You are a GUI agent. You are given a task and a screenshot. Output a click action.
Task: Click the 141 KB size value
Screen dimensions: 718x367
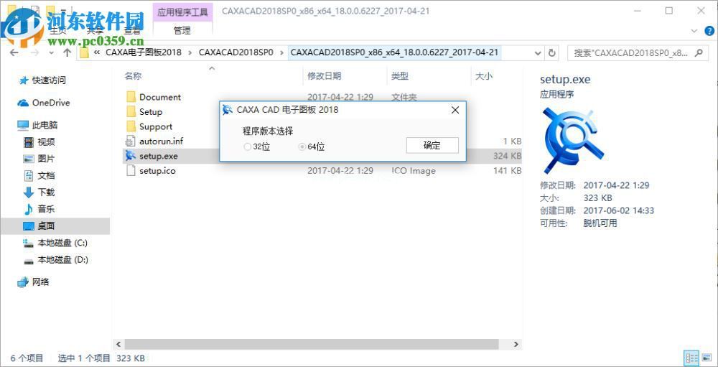point(508,171)
